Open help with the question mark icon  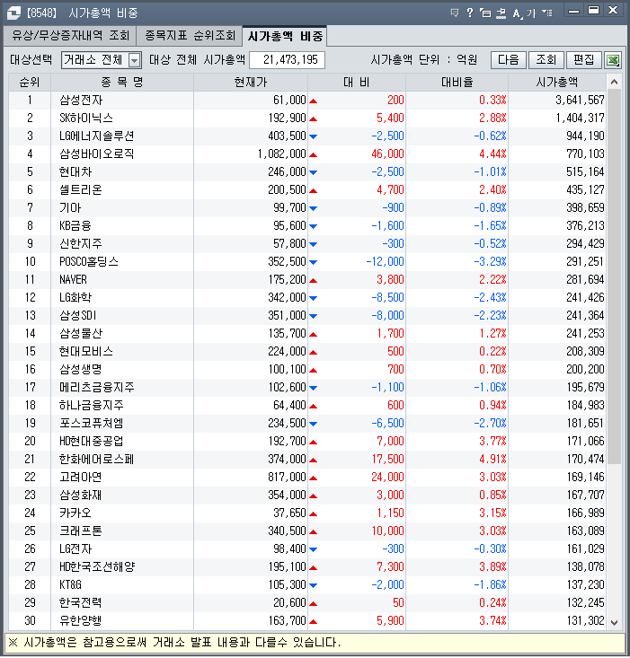coord(469,13)
